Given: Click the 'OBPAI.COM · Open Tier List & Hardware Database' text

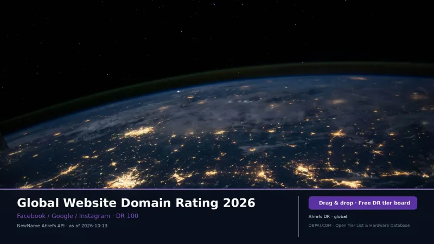Looking at the screenshot, I should (x=359, y=226).
